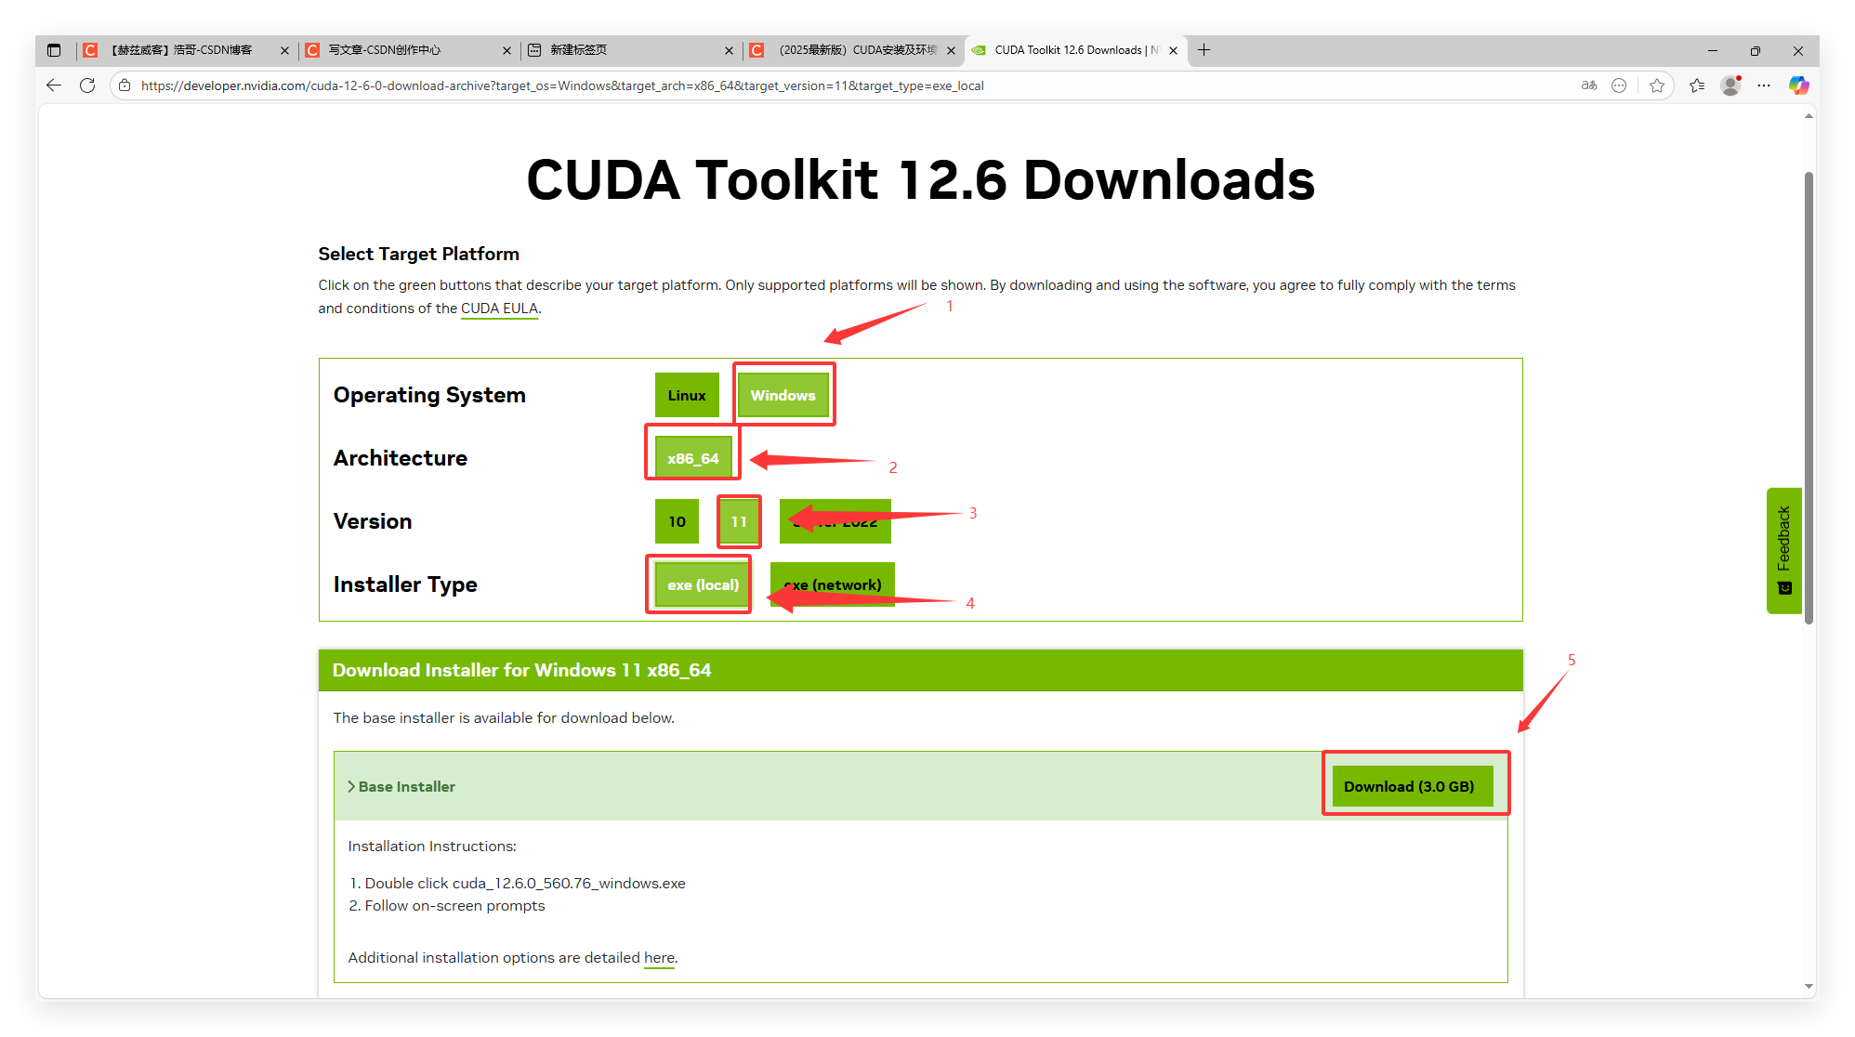Click the Download (3.0 GB) button
Screen dimensions: 1855x1037
coord(1411,786)
